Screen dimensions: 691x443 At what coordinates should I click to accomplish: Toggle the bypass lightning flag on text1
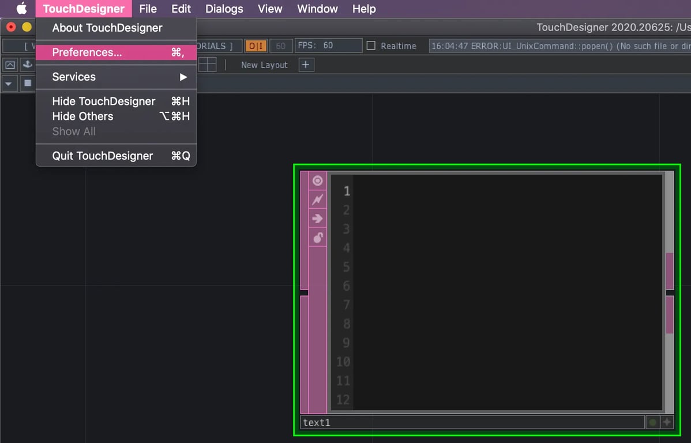coord(317,200)
